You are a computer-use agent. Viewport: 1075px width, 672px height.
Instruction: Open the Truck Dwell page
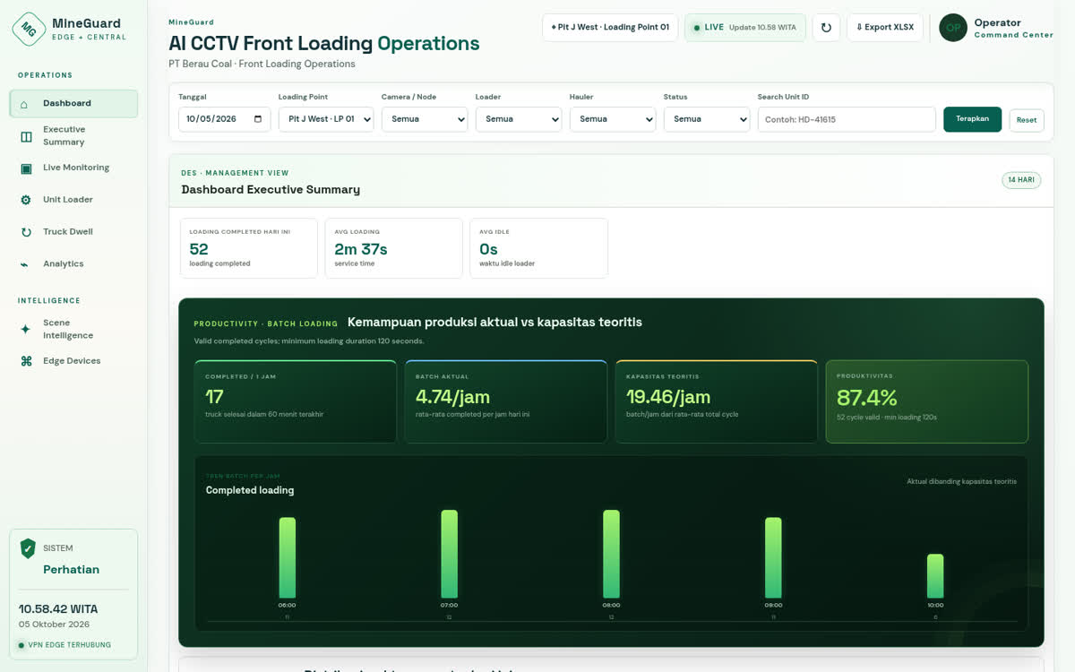click(x=73, y=232)
